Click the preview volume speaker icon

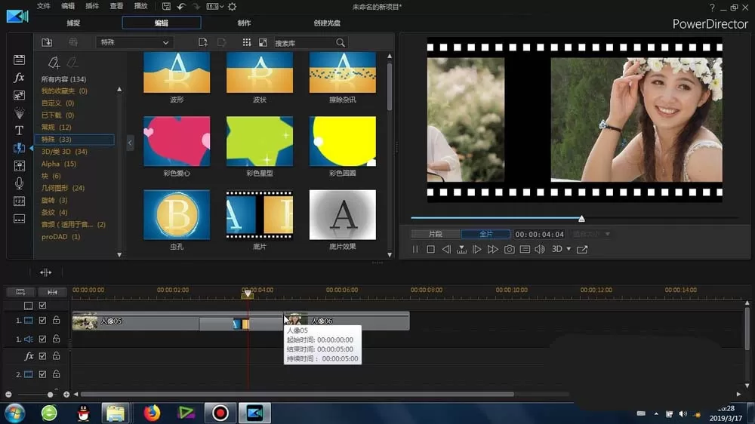click(x=541, y=249)
